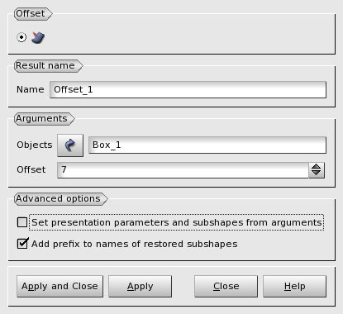Click the Apply button
Image resolution: width=343 pixels, height=314 pixels.
coord(140,286)
